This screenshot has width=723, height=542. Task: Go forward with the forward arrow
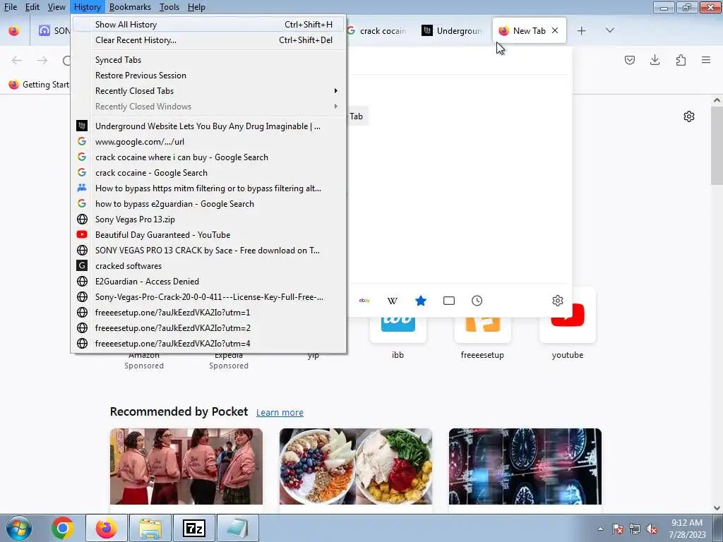coord(42,61)
